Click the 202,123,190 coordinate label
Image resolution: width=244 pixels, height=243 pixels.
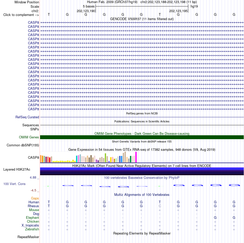(x=86, y=11)
